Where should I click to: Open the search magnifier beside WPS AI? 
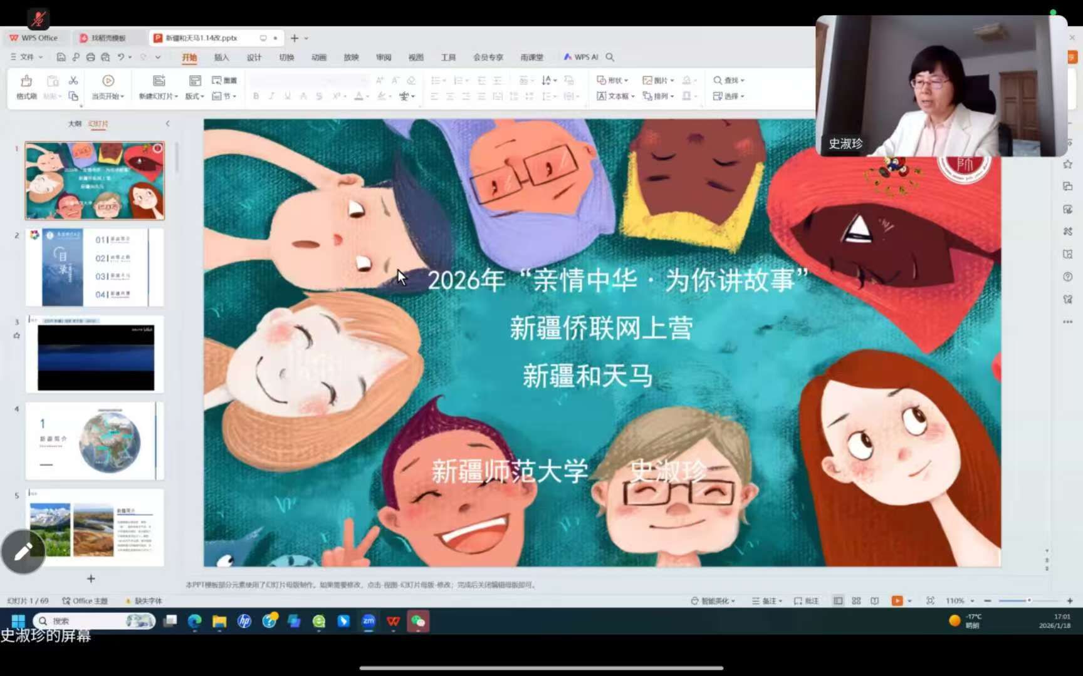click(x=610, y=57)
